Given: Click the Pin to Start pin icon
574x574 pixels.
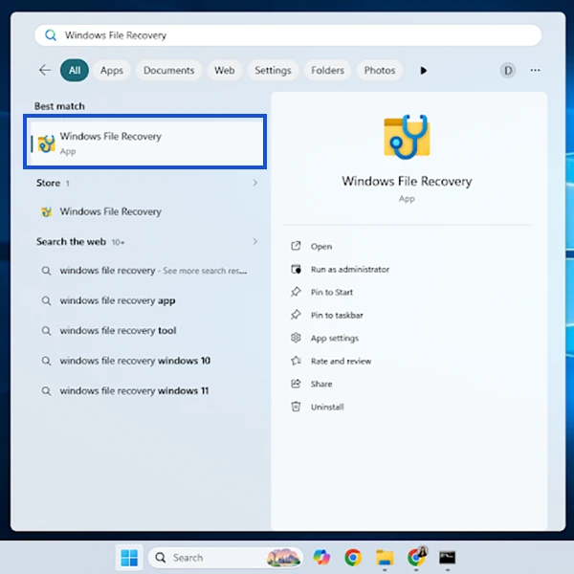Looking at the screenshot, I should (296, 292).
